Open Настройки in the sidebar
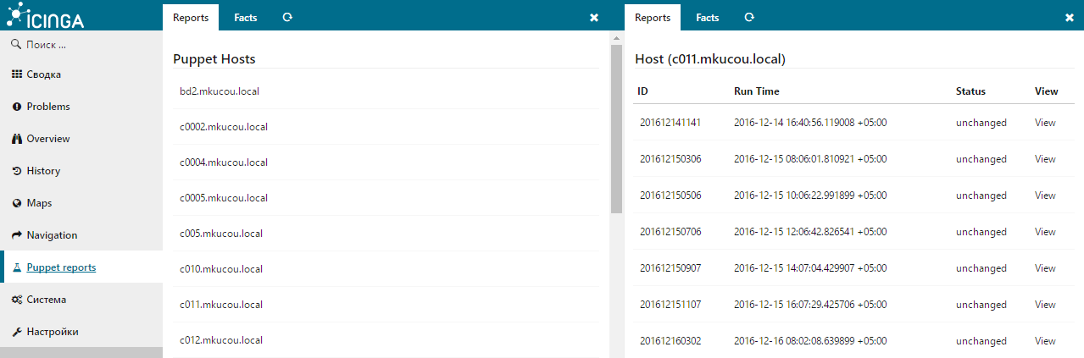The width and height of the screenshot is (1084, 358). point(52,332)
